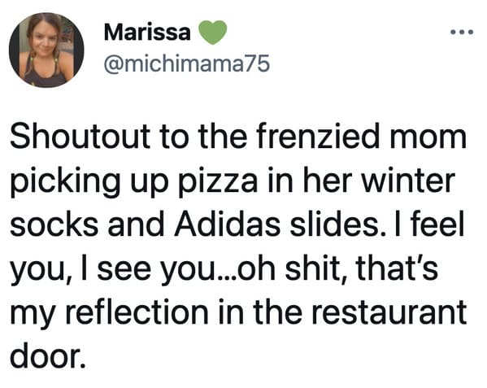
Task: Click the final word "door." in the tweet
Action: point(48,355)
